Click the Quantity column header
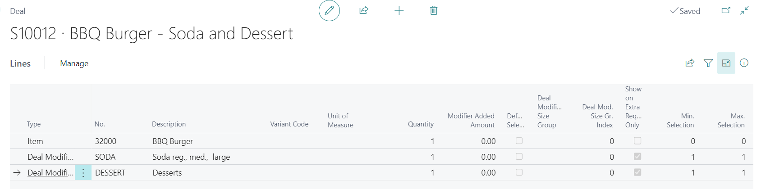 point(421,124)
